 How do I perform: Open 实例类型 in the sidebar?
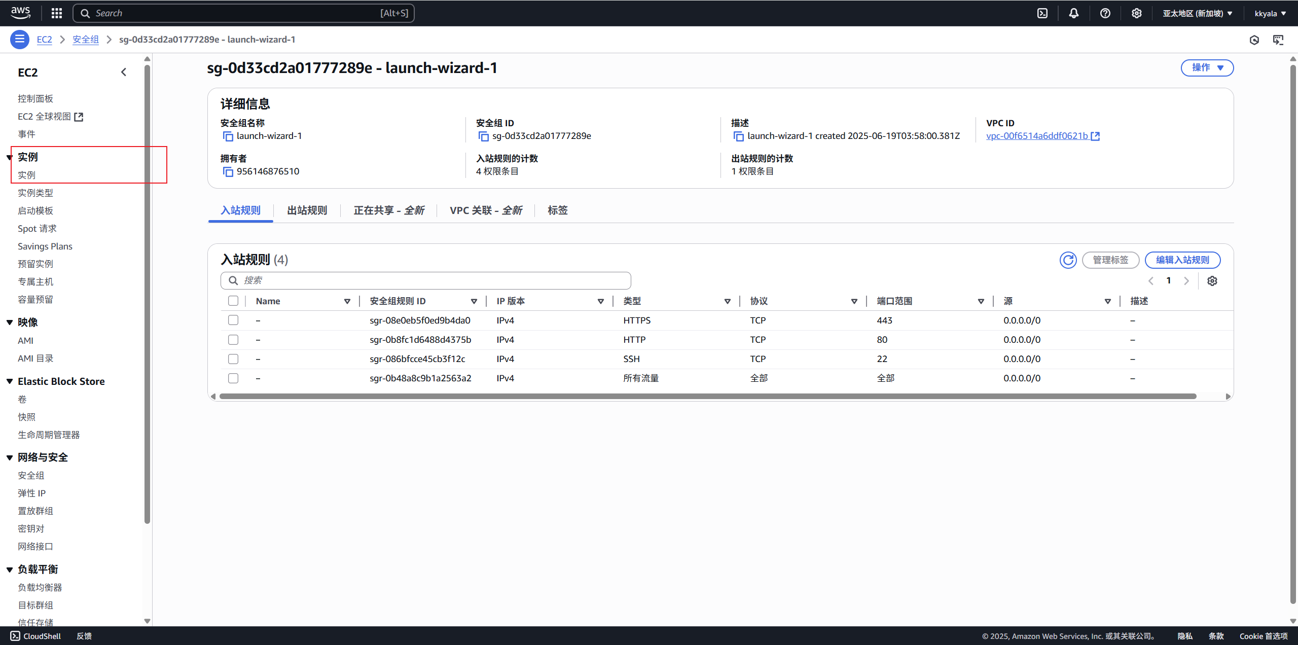[x=35, y=193]
